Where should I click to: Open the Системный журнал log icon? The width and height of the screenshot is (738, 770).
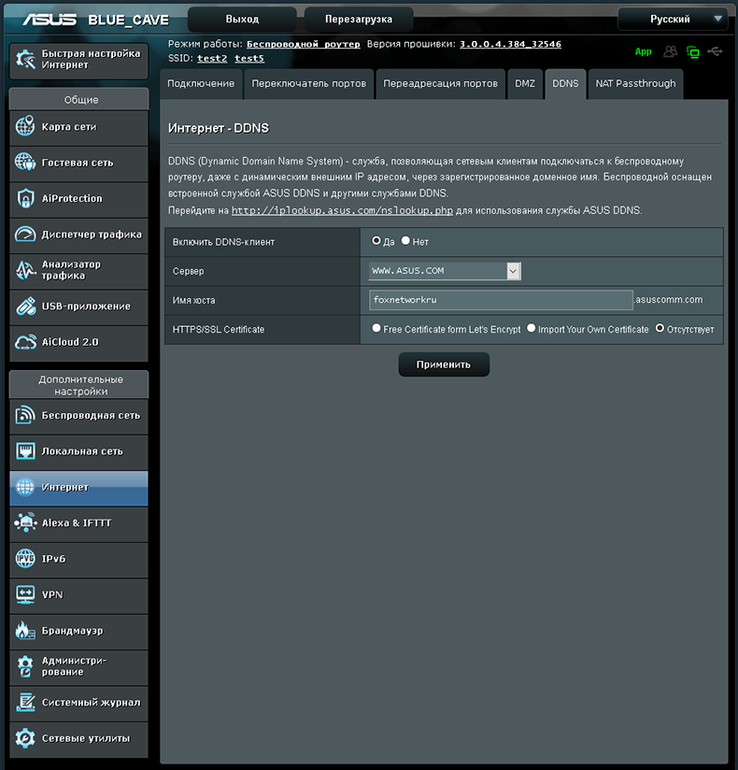pyautogui.click(x=25, y=702)
